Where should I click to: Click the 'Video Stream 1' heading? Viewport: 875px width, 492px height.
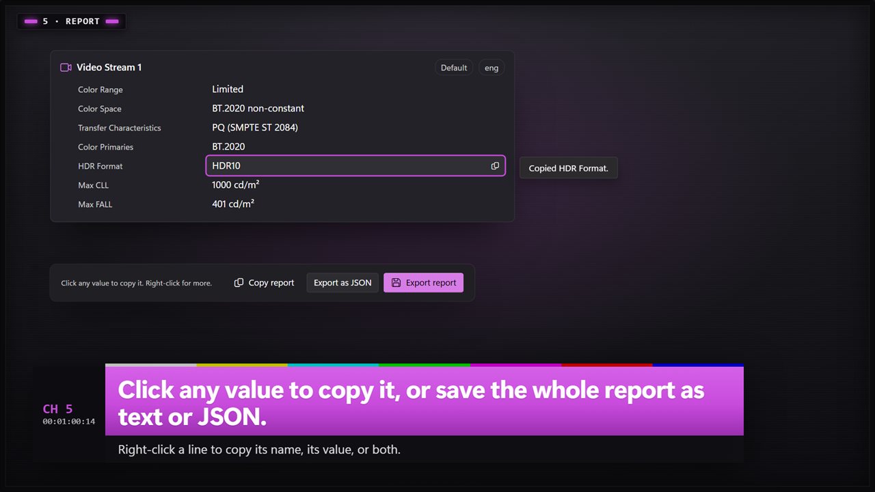109,68
